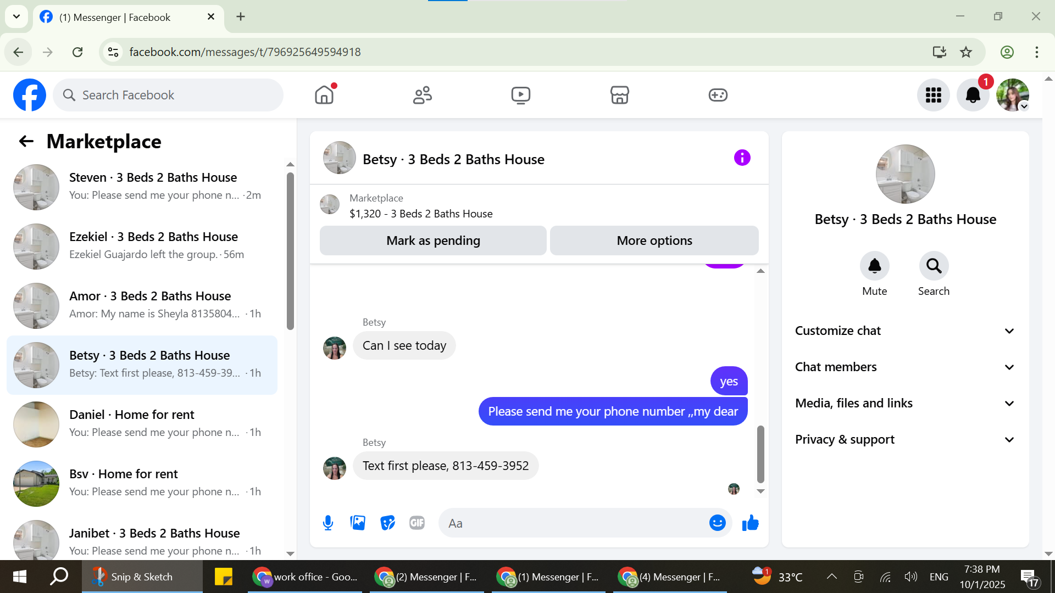Viewport: 1055px width, 593px height.
Task: Send a thumbs-up like
Action: 750,523
